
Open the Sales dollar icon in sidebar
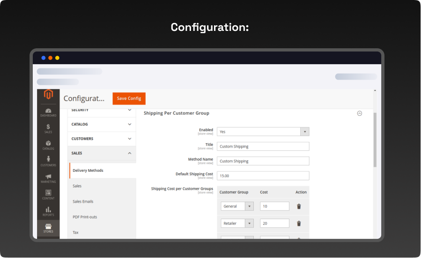coord(48,128)
